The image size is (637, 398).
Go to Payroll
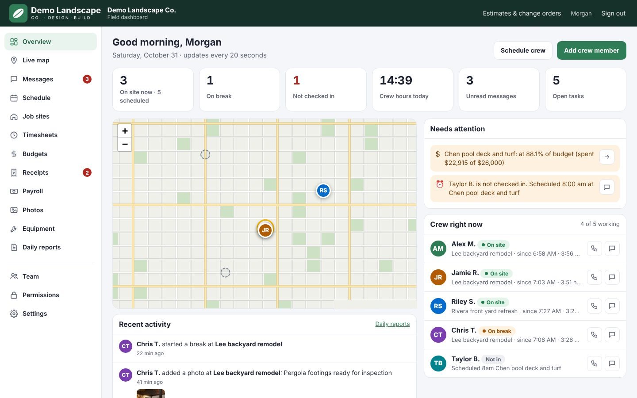coord(50,191)
